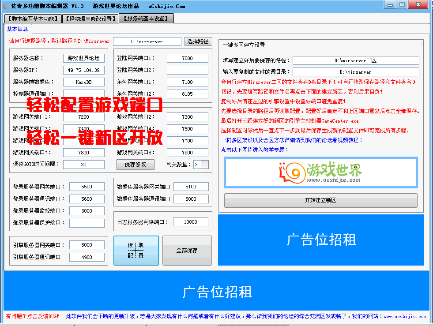Screen dimensions: 433x326
Task: Click the empty 登陆网关端口2 field
Action: [x=187, y=70]
